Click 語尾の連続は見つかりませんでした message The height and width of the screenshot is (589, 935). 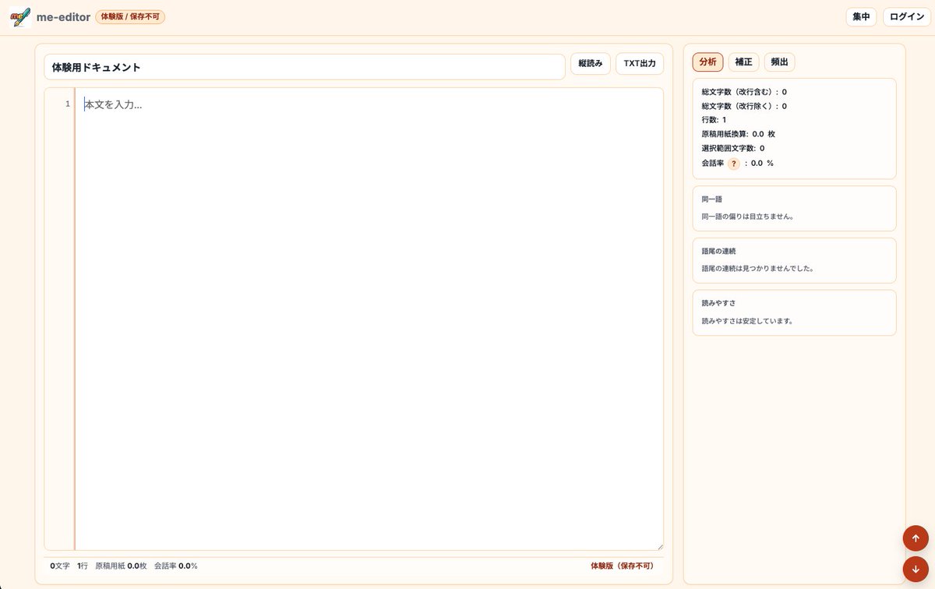758,269
